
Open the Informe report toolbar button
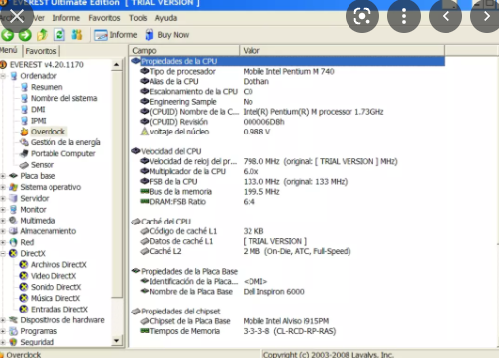click(x=116, y=35)
